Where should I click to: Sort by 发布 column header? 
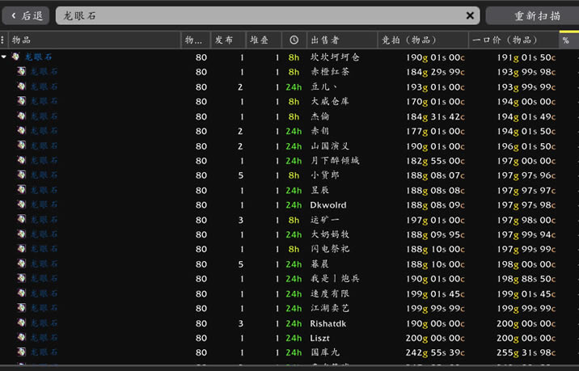(x=227, y=40)
